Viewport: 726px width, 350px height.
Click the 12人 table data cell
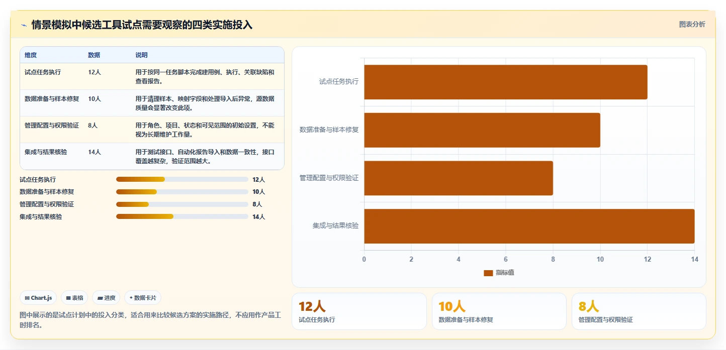95,72
